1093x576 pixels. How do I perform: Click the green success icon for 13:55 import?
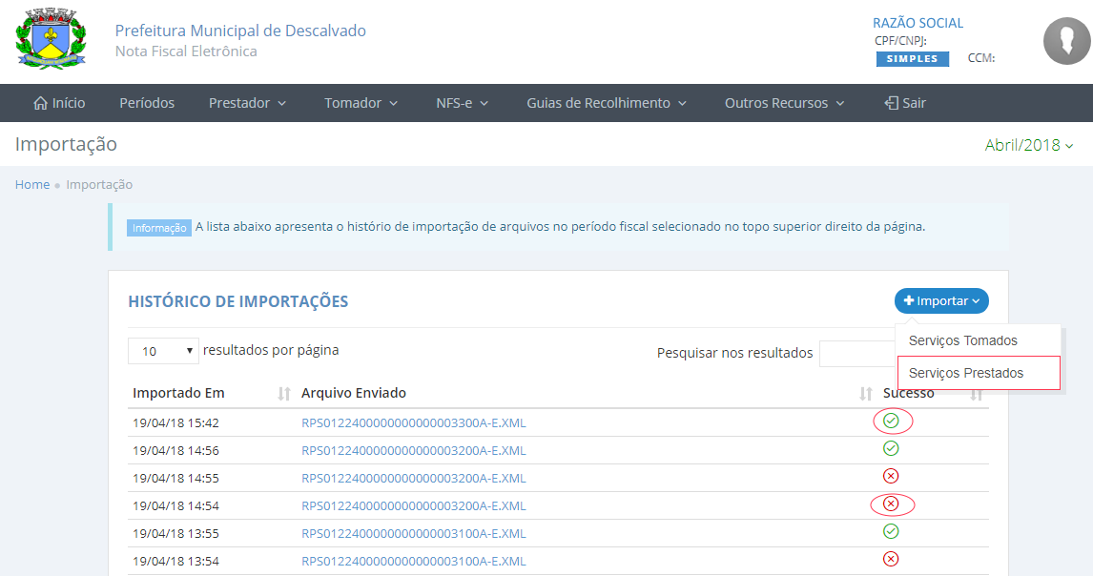(x=891, y=531)
